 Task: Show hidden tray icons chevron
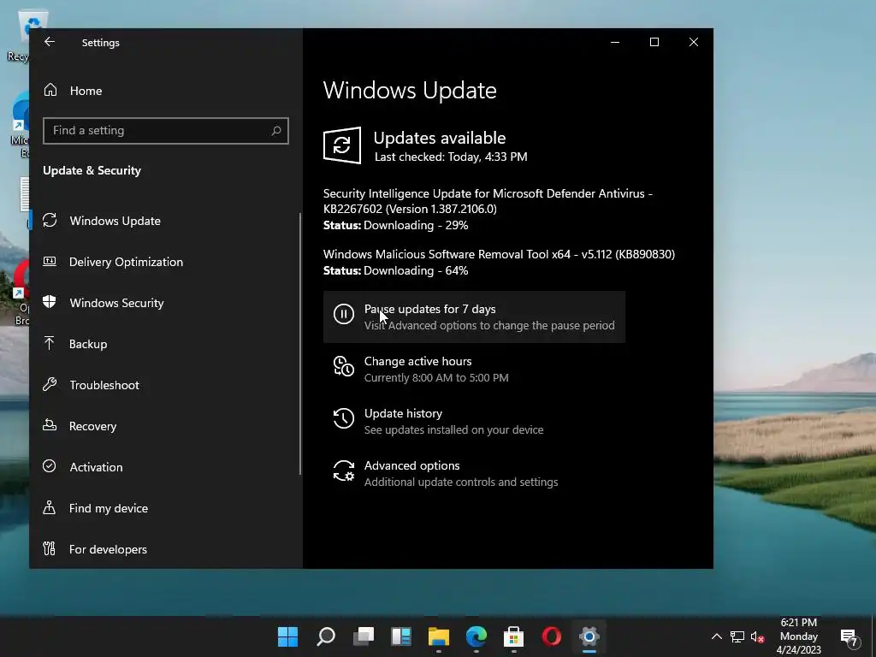(x=716, y=636)
